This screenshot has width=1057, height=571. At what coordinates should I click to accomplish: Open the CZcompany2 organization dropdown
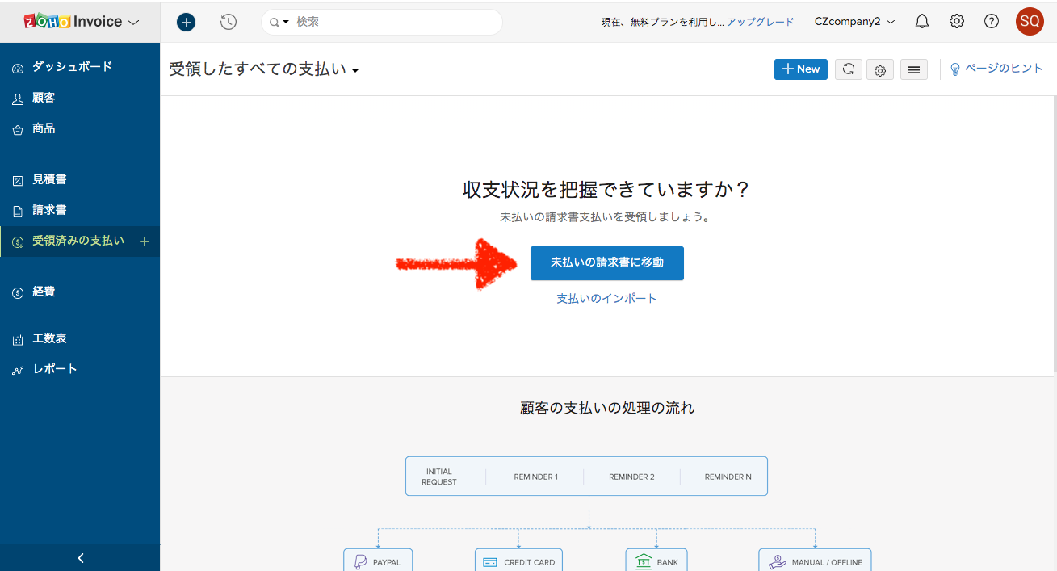(x=854, y=22)
